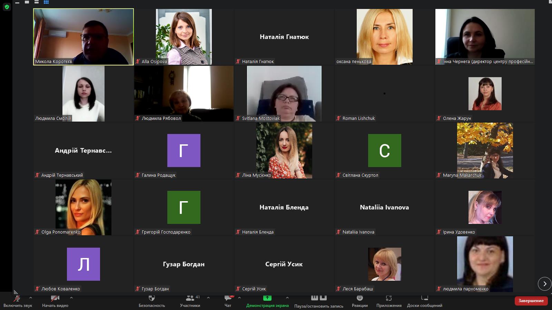Open the green encryption shield info icon

click(x=7, y=7)
